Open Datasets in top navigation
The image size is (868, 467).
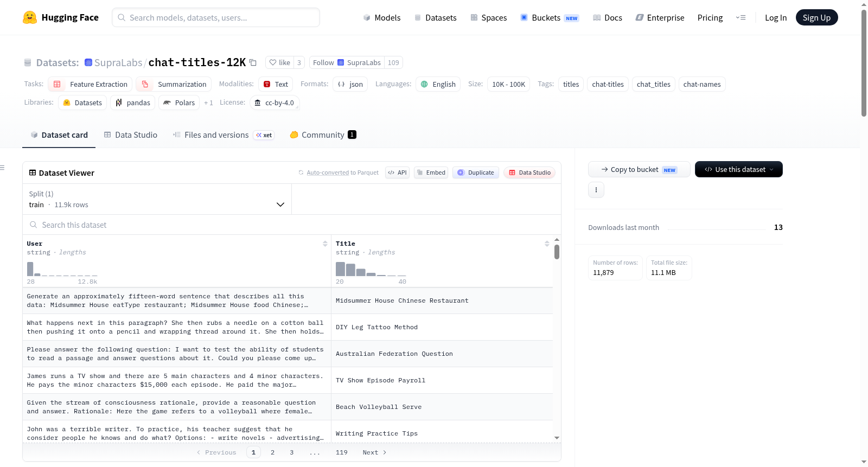(x=435, y=17)
